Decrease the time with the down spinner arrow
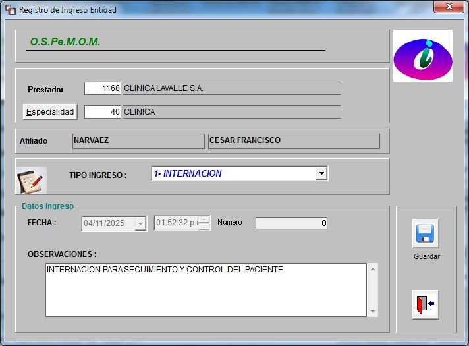The image size is (469, 346). point(204,227)
